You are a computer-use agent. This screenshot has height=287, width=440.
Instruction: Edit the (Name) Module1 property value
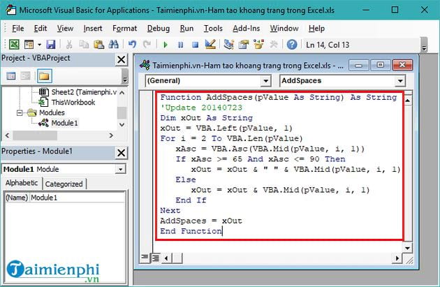point(77,198)
